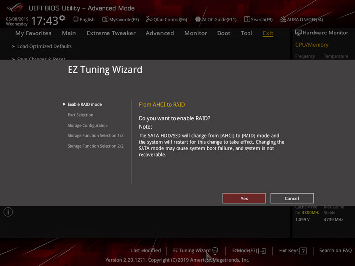Viewport: 355px width, 266px height.
Task: Switch to the Monitor tab
Action: [x=196, y=33]
